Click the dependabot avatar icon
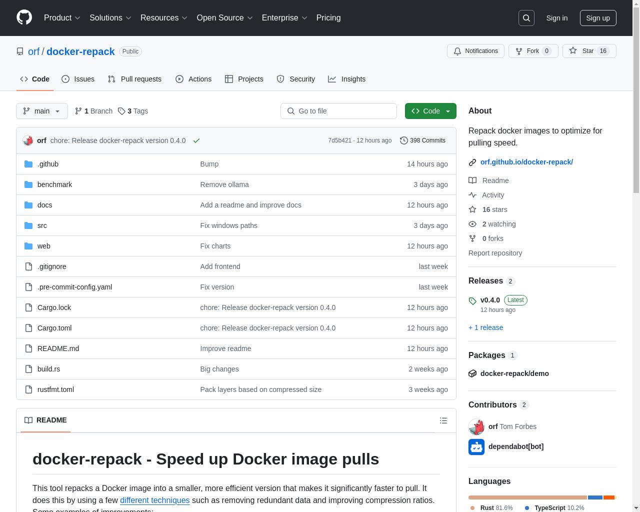640x512 pixels. [x=476, y=446]
